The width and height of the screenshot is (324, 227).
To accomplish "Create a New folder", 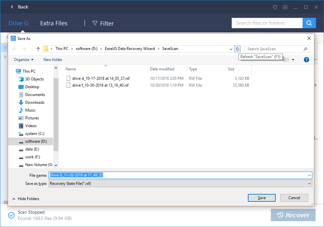I will click(52, 59).
